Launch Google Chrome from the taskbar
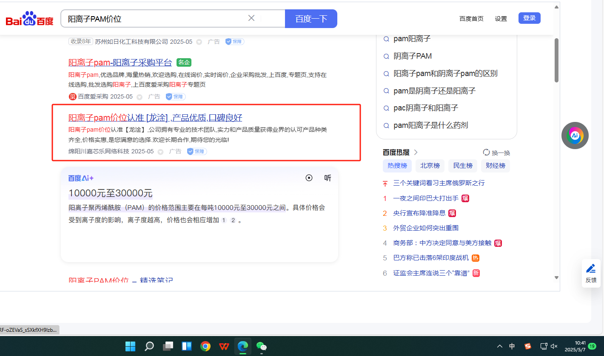 [205, 346]
